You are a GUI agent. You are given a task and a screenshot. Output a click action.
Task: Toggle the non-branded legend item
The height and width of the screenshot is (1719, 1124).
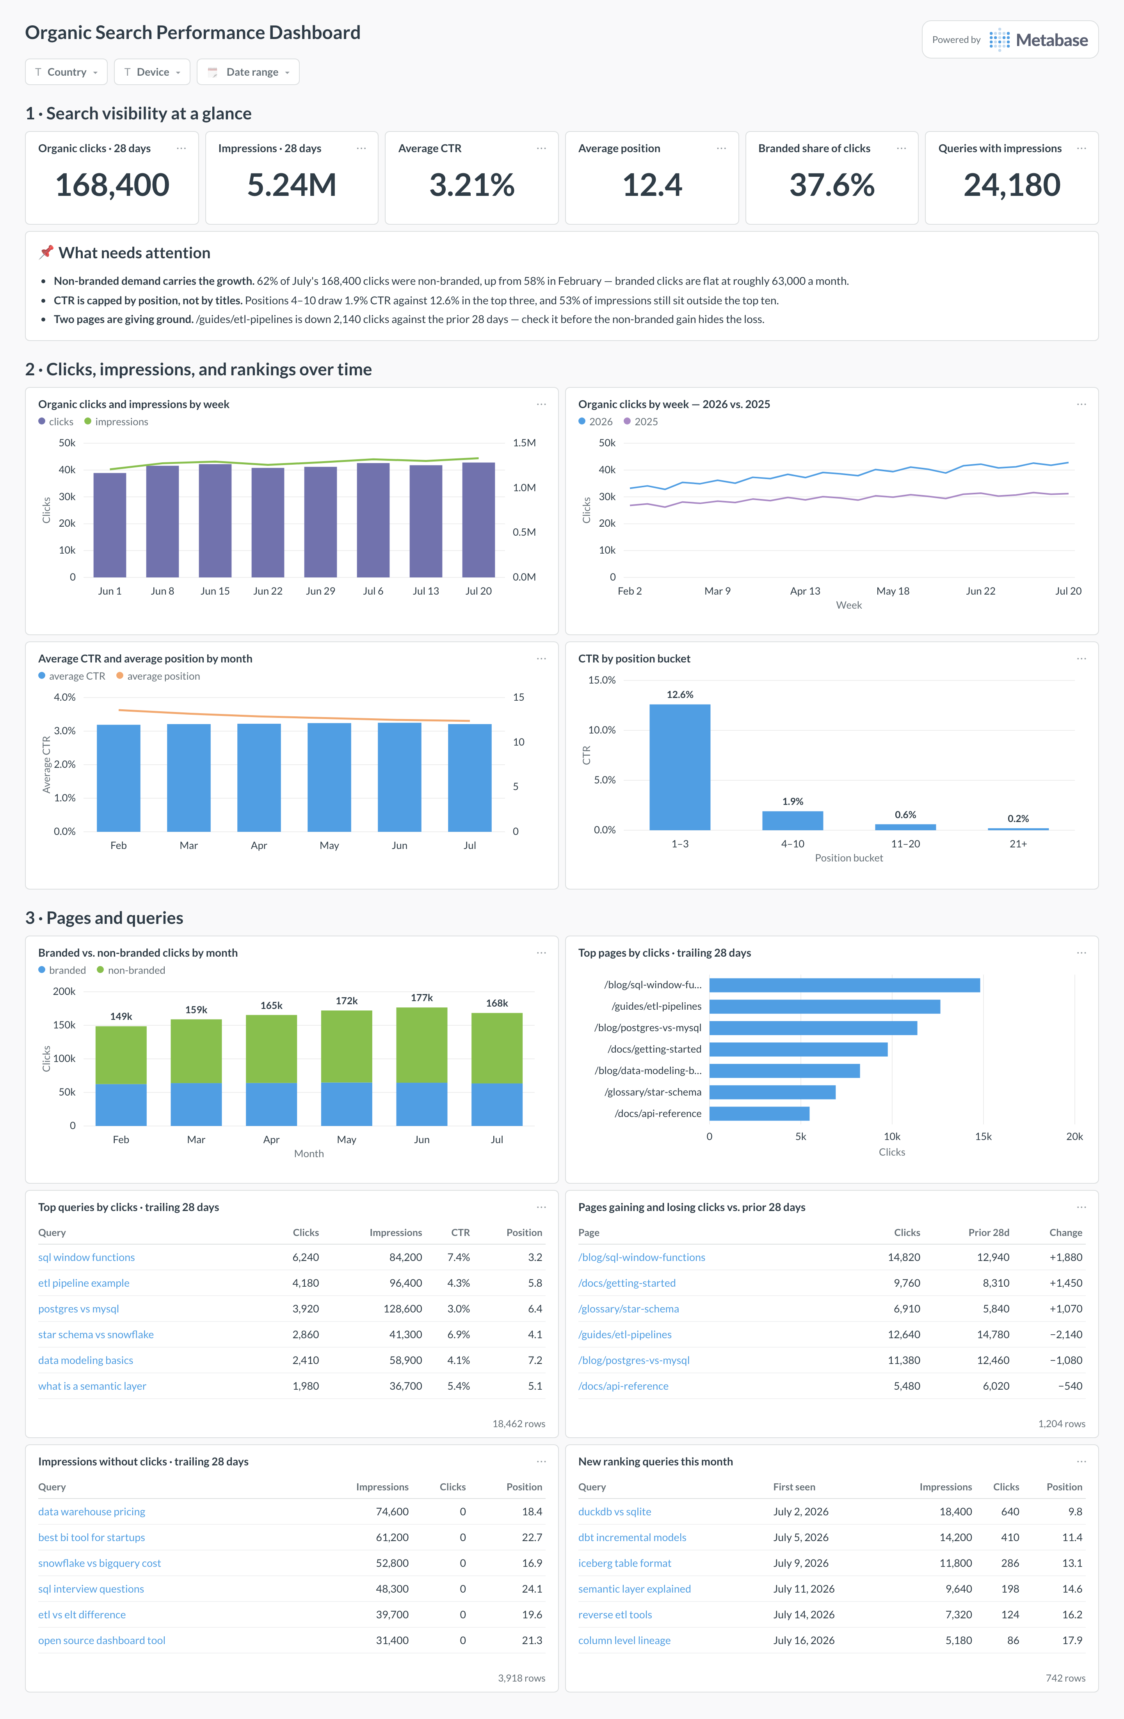[x=131, y=970]
